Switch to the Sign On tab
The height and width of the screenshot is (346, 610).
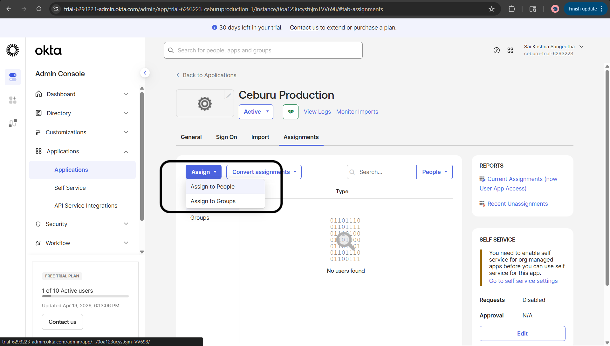[226, 137]
